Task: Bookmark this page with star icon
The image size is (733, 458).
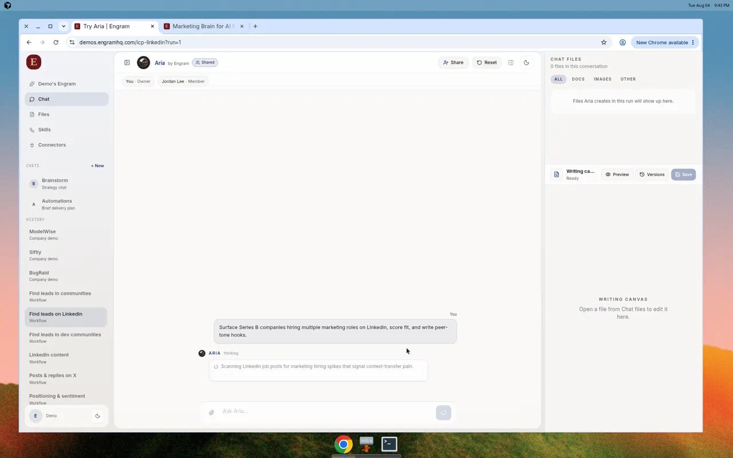Action: [x=604, y=42]
